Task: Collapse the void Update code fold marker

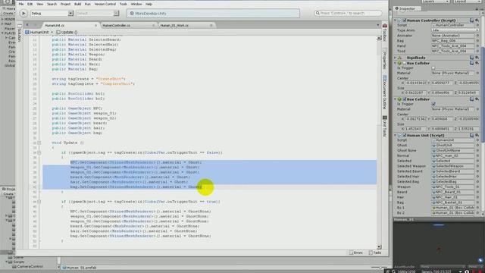Action: pyautogui.click(x=39, y=143)
